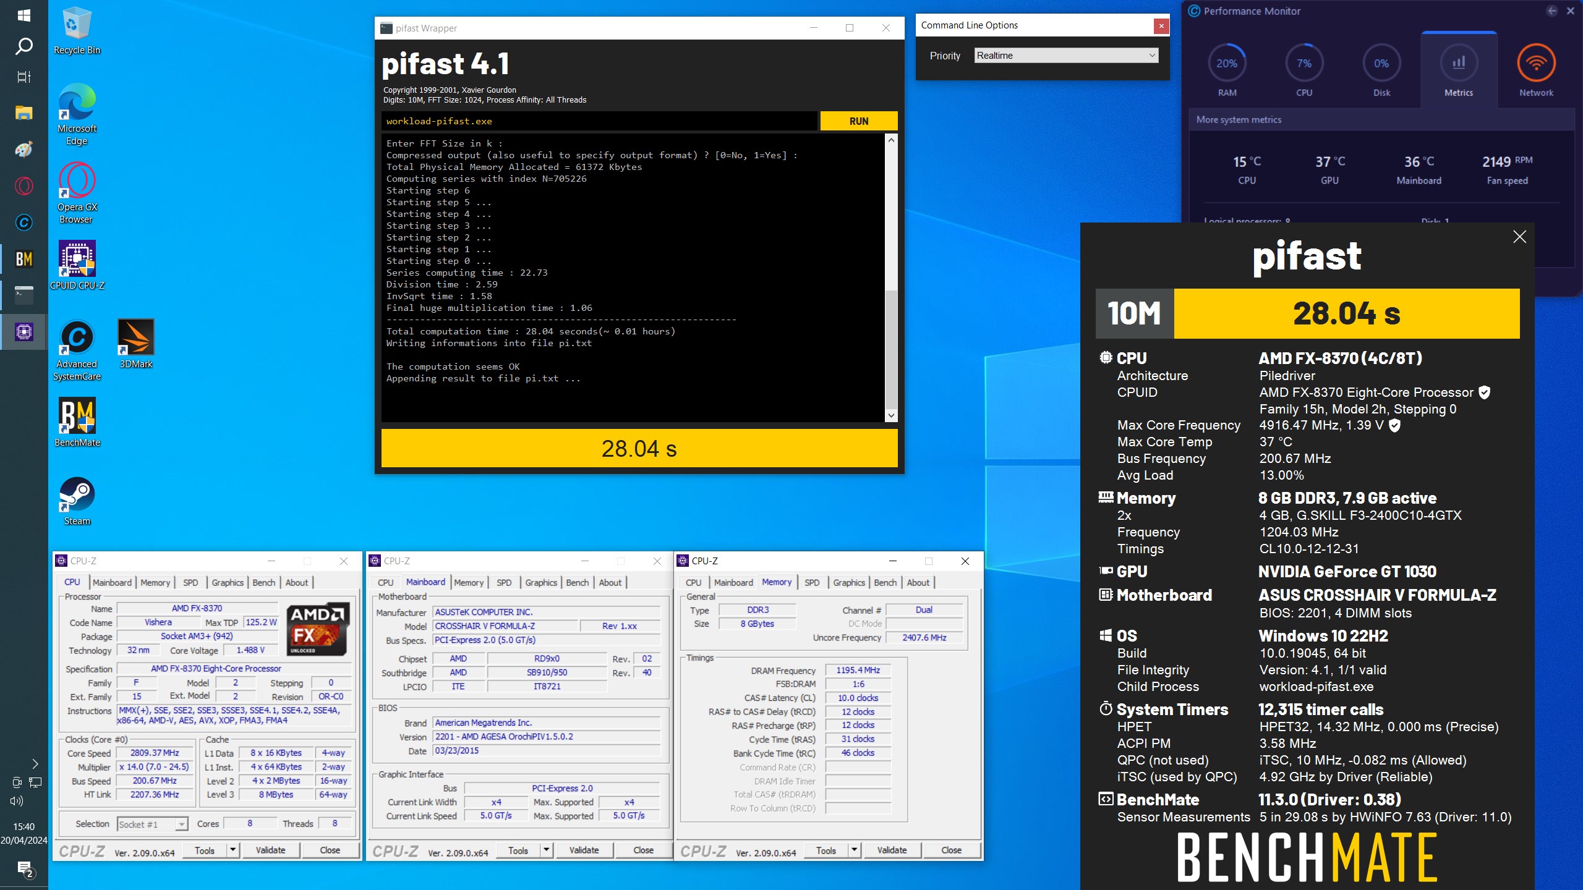The height and width of the screenshot is (890, 1583).
Task: Open Tools dropdown arrow in Memory window
Action: point(854,850)
